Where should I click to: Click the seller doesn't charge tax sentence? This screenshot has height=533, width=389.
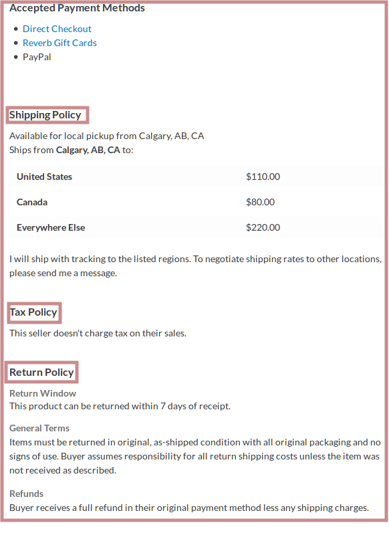[x=98, y=333]
